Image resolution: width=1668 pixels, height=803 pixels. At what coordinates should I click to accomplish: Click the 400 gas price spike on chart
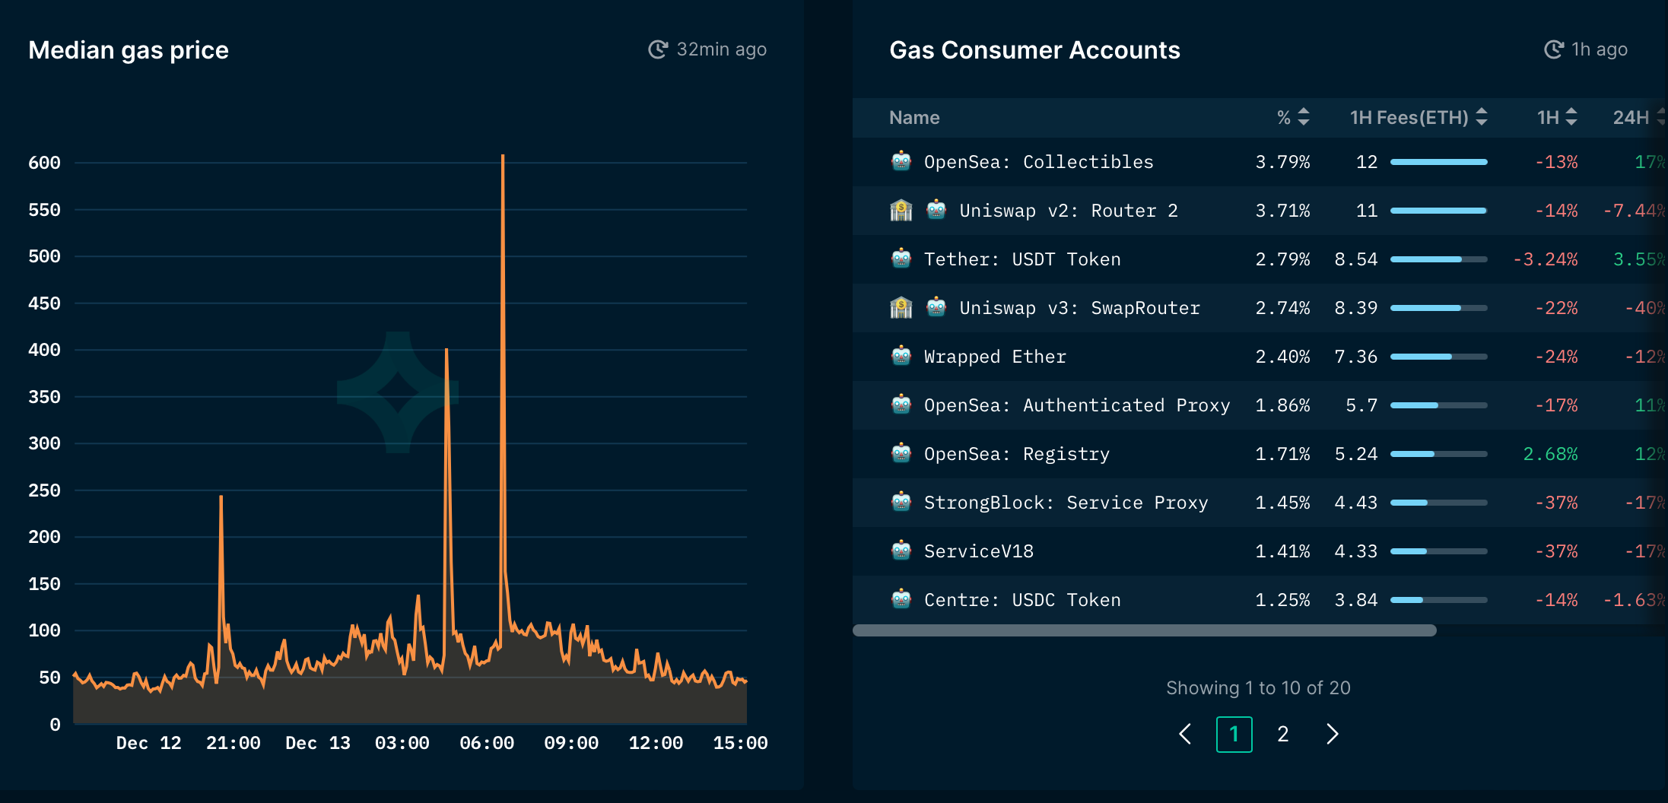446,351
